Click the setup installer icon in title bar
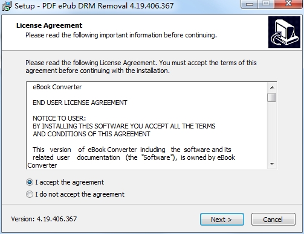 [x=7, y=6]
